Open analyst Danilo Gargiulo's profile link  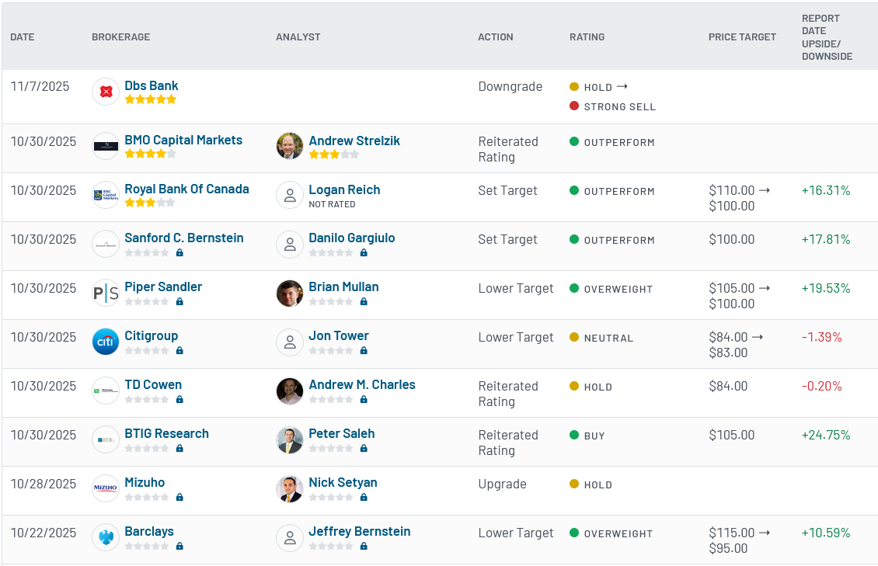pos(352,238)
